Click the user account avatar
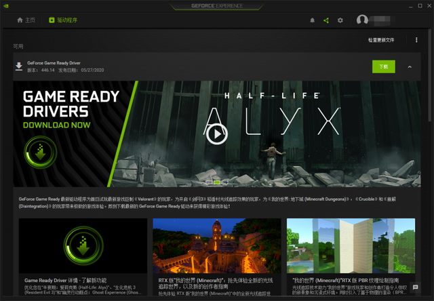434x301 pixels. coord(362,20)
